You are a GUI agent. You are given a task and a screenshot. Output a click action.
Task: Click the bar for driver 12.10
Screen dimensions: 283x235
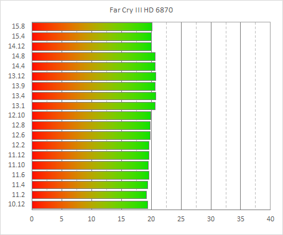pyautogui.click(x=91, y=116)
